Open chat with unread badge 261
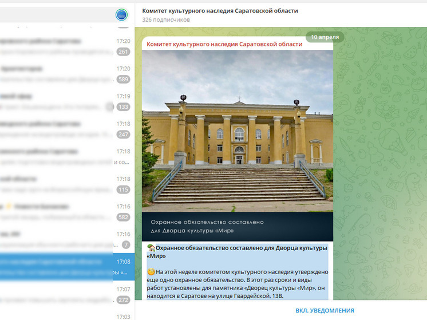 click(x=68, y=46)
